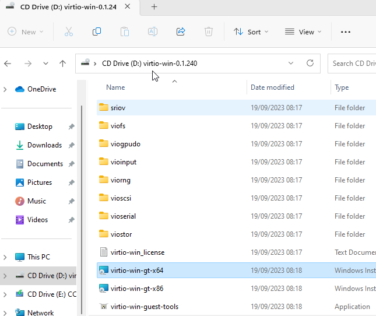Expand the CD Drive (D:) tree node
Screen dimensions: 376x316
[x=5, y=276]
